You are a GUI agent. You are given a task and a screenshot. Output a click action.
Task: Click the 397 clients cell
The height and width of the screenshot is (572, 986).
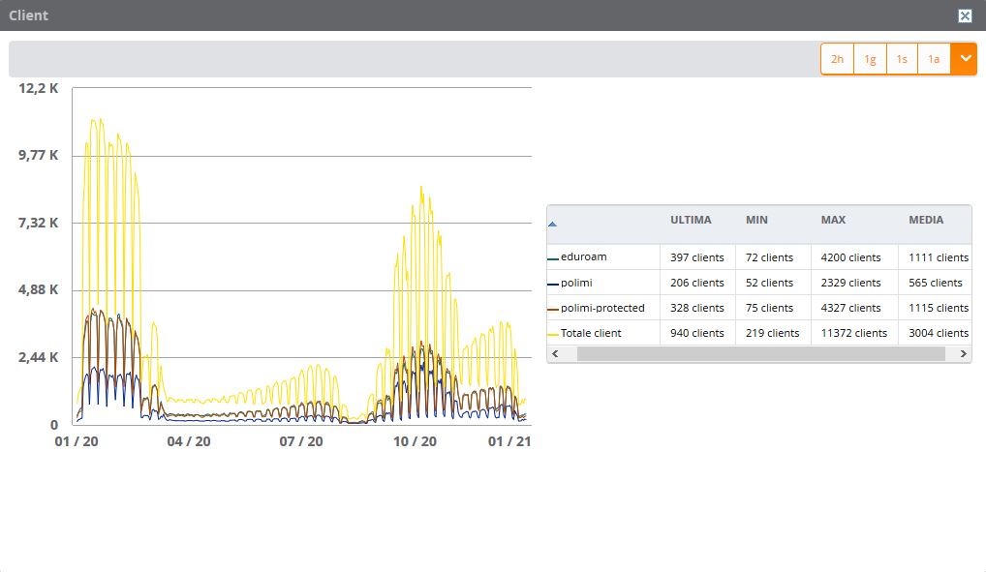[696, 257]
